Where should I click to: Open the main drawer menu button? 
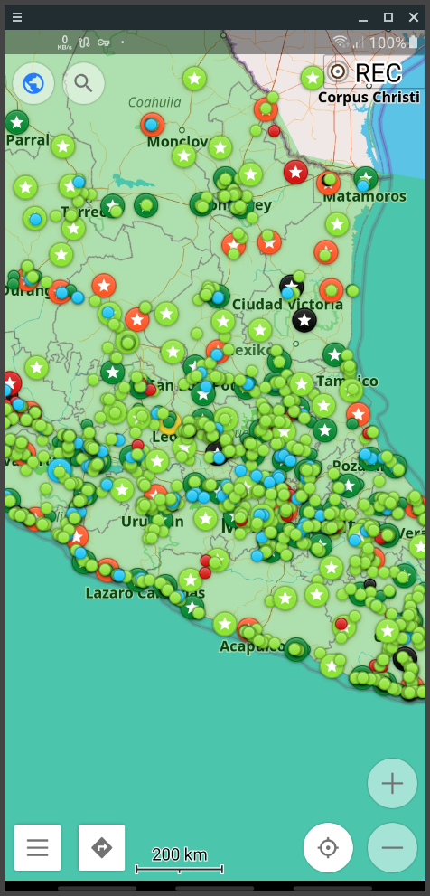point(38,847)
